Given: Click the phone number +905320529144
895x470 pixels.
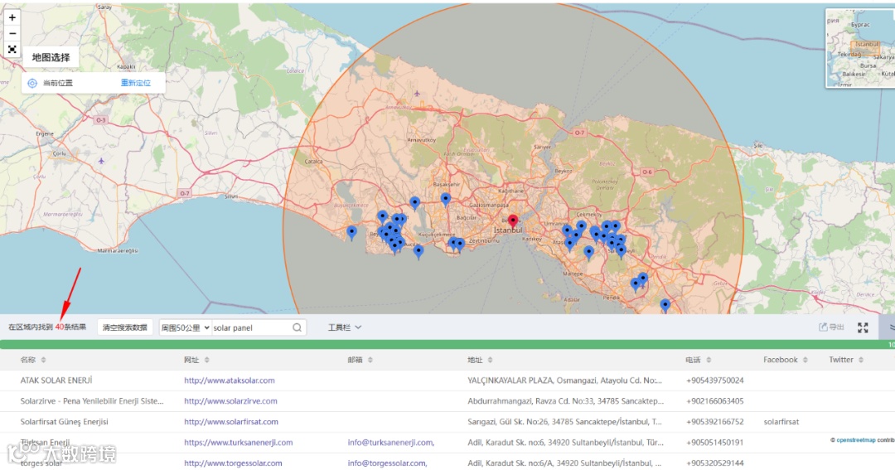Looking at the screenshot, I should [714, 463].
